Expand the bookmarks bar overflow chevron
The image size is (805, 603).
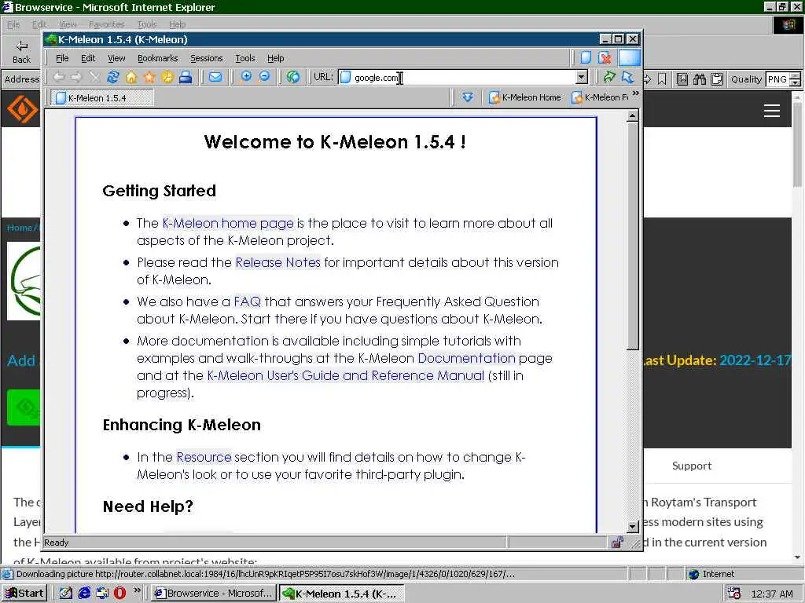click(x=636, y=94)
